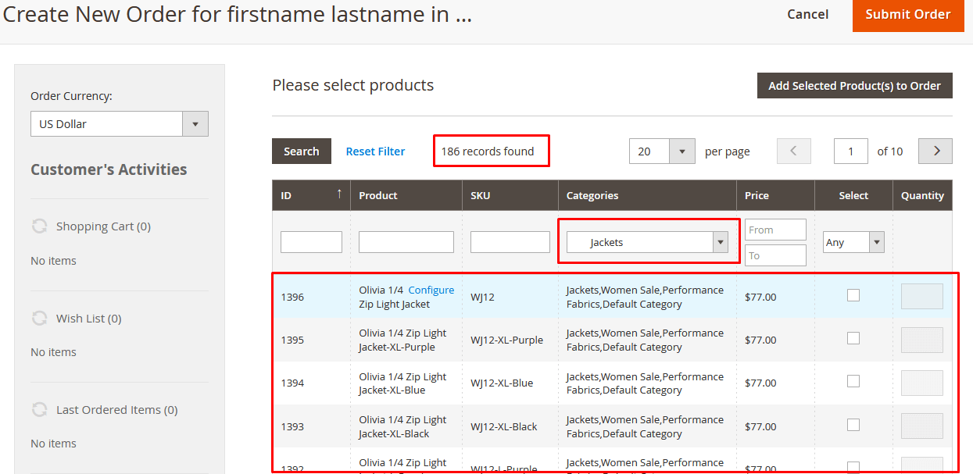Click the refresh icon beside Last Ordered Items
This screenshot has height=474, width=973.
(x=39, y=408)
